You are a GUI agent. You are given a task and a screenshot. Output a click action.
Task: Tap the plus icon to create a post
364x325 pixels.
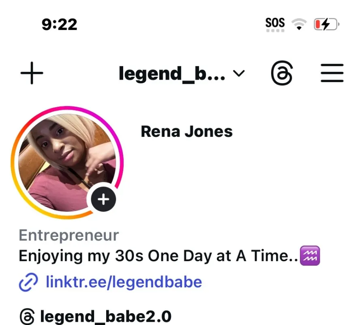[32, 74]
